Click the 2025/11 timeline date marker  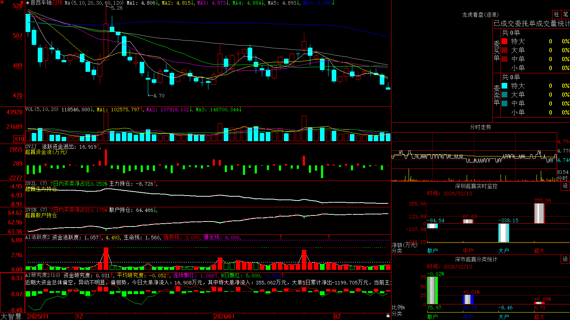click(38, 316)
